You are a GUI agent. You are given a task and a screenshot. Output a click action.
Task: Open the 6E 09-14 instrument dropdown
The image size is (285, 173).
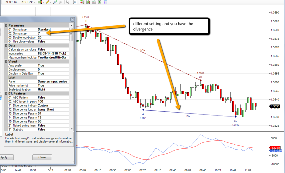(x=12, y=2)
